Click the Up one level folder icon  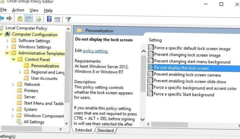[20, 19]
